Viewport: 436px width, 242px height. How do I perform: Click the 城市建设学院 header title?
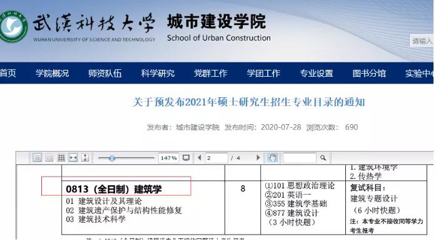click(216, 22)
